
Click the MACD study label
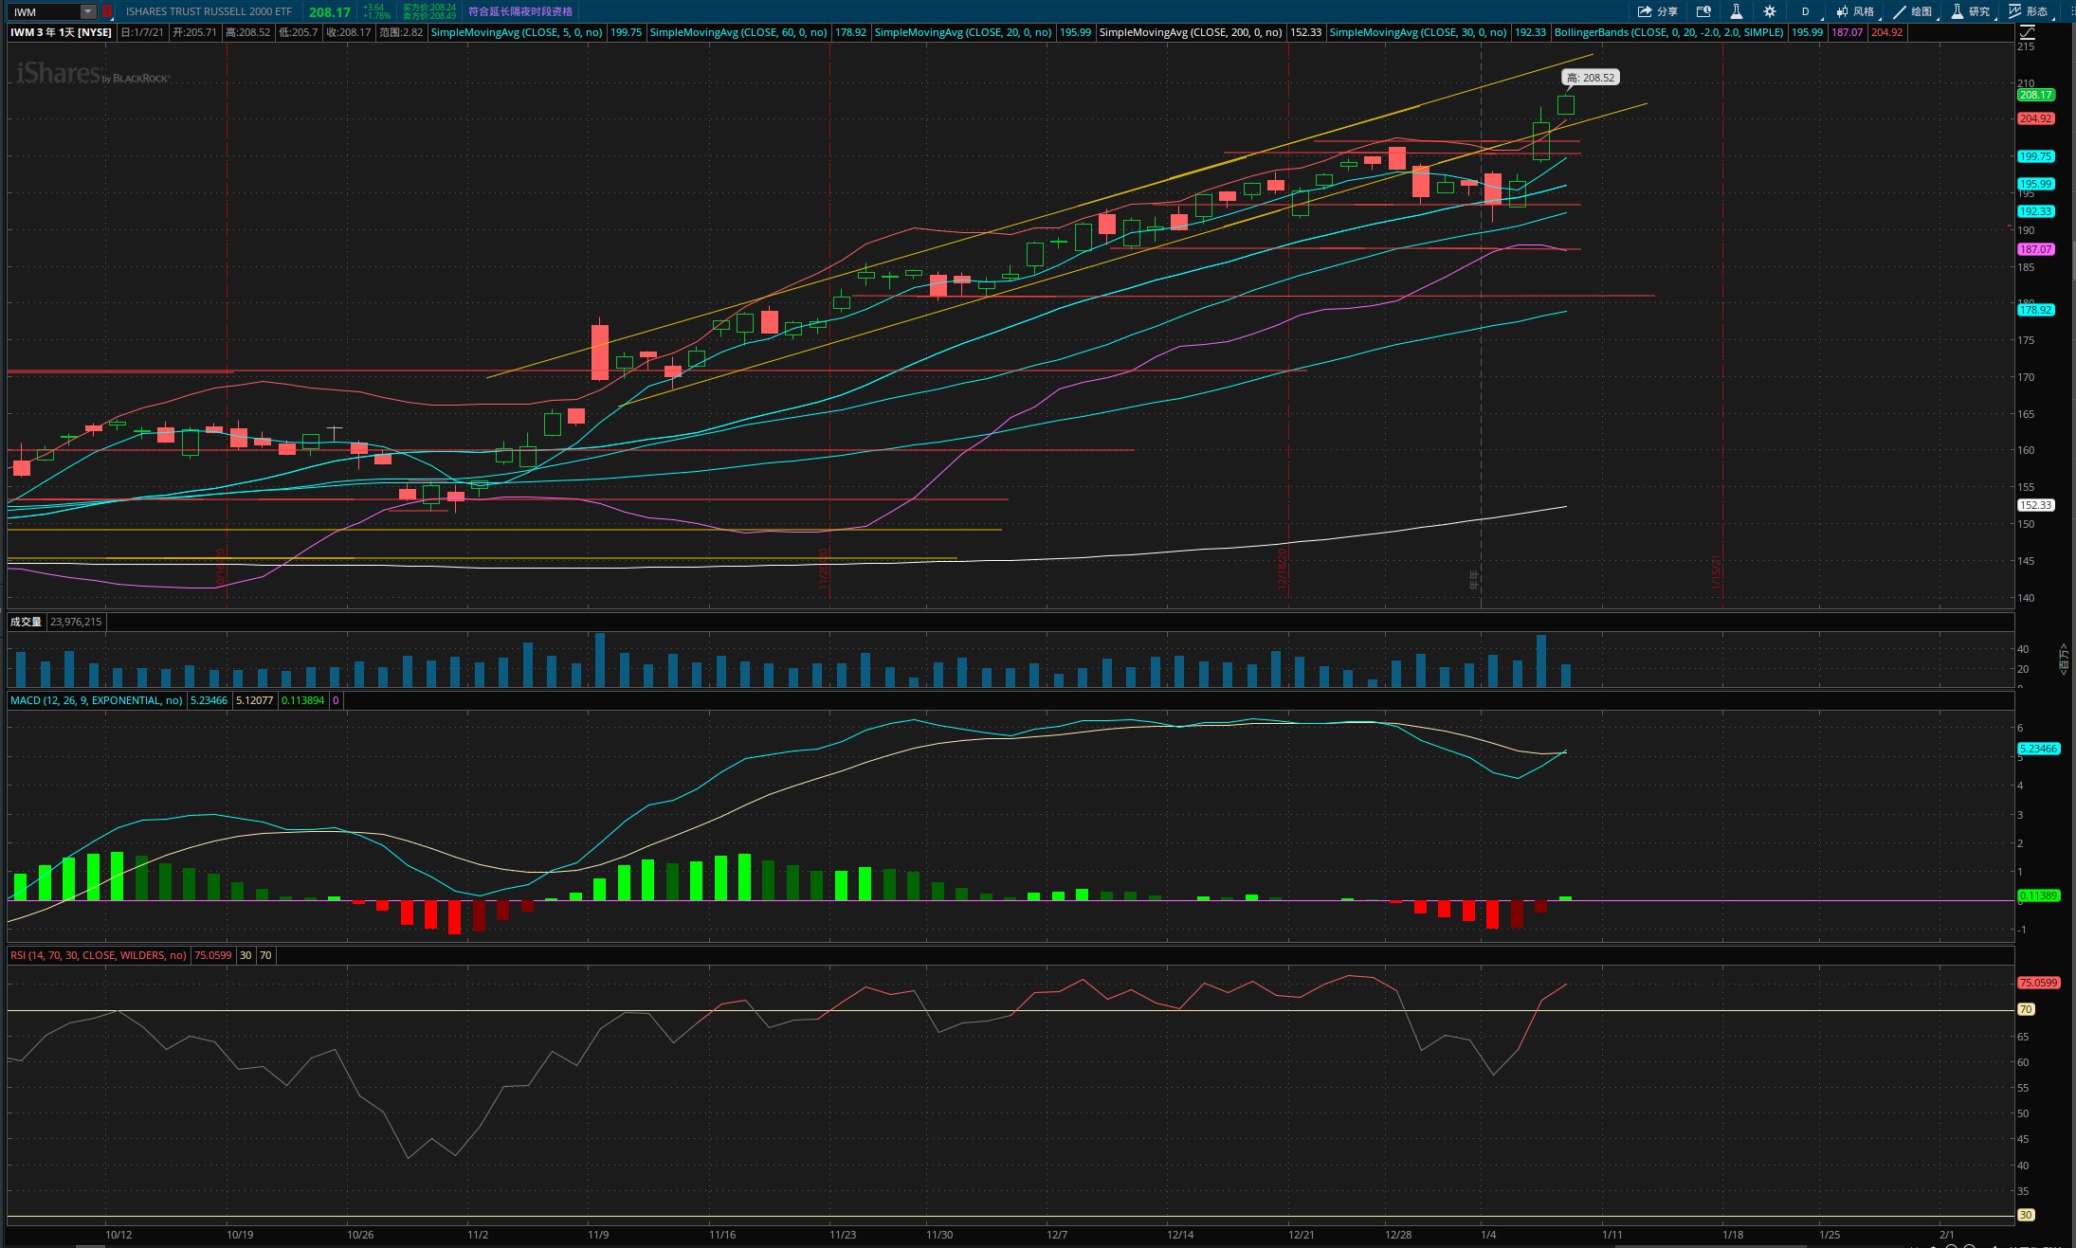pos(96,700)
